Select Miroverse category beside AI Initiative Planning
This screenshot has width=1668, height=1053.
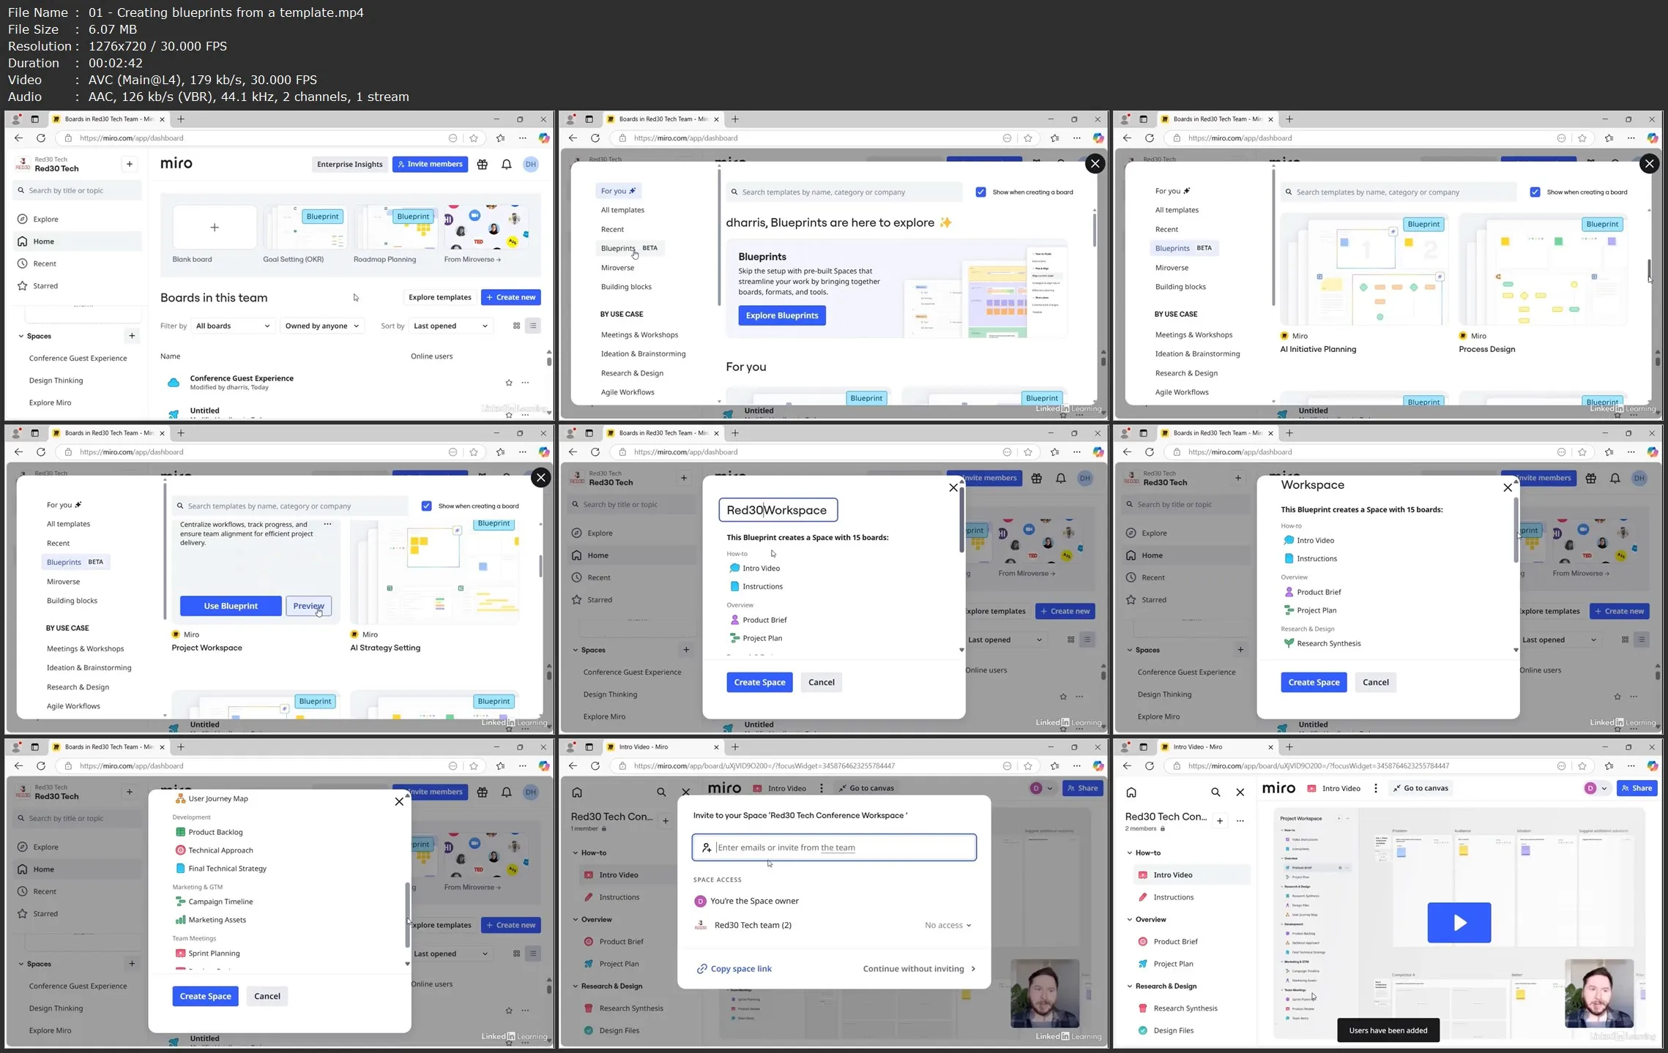pos(1172,268)
